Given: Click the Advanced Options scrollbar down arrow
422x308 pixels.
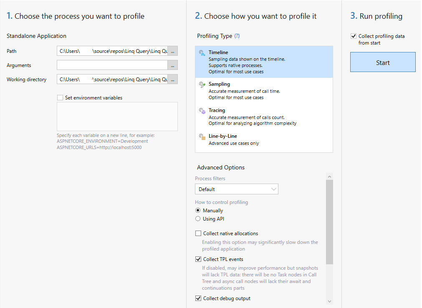Looking at the screenshot, I should click(329, 301).
